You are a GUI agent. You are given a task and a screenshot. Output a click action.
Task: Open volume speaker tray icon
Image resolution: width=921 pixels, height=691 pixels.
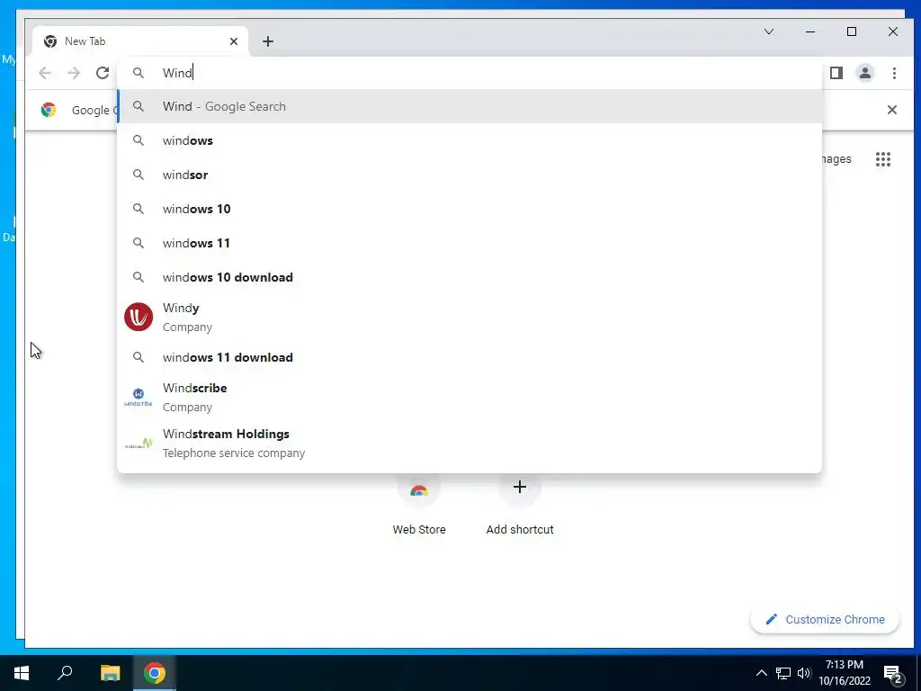coord(804,673)
